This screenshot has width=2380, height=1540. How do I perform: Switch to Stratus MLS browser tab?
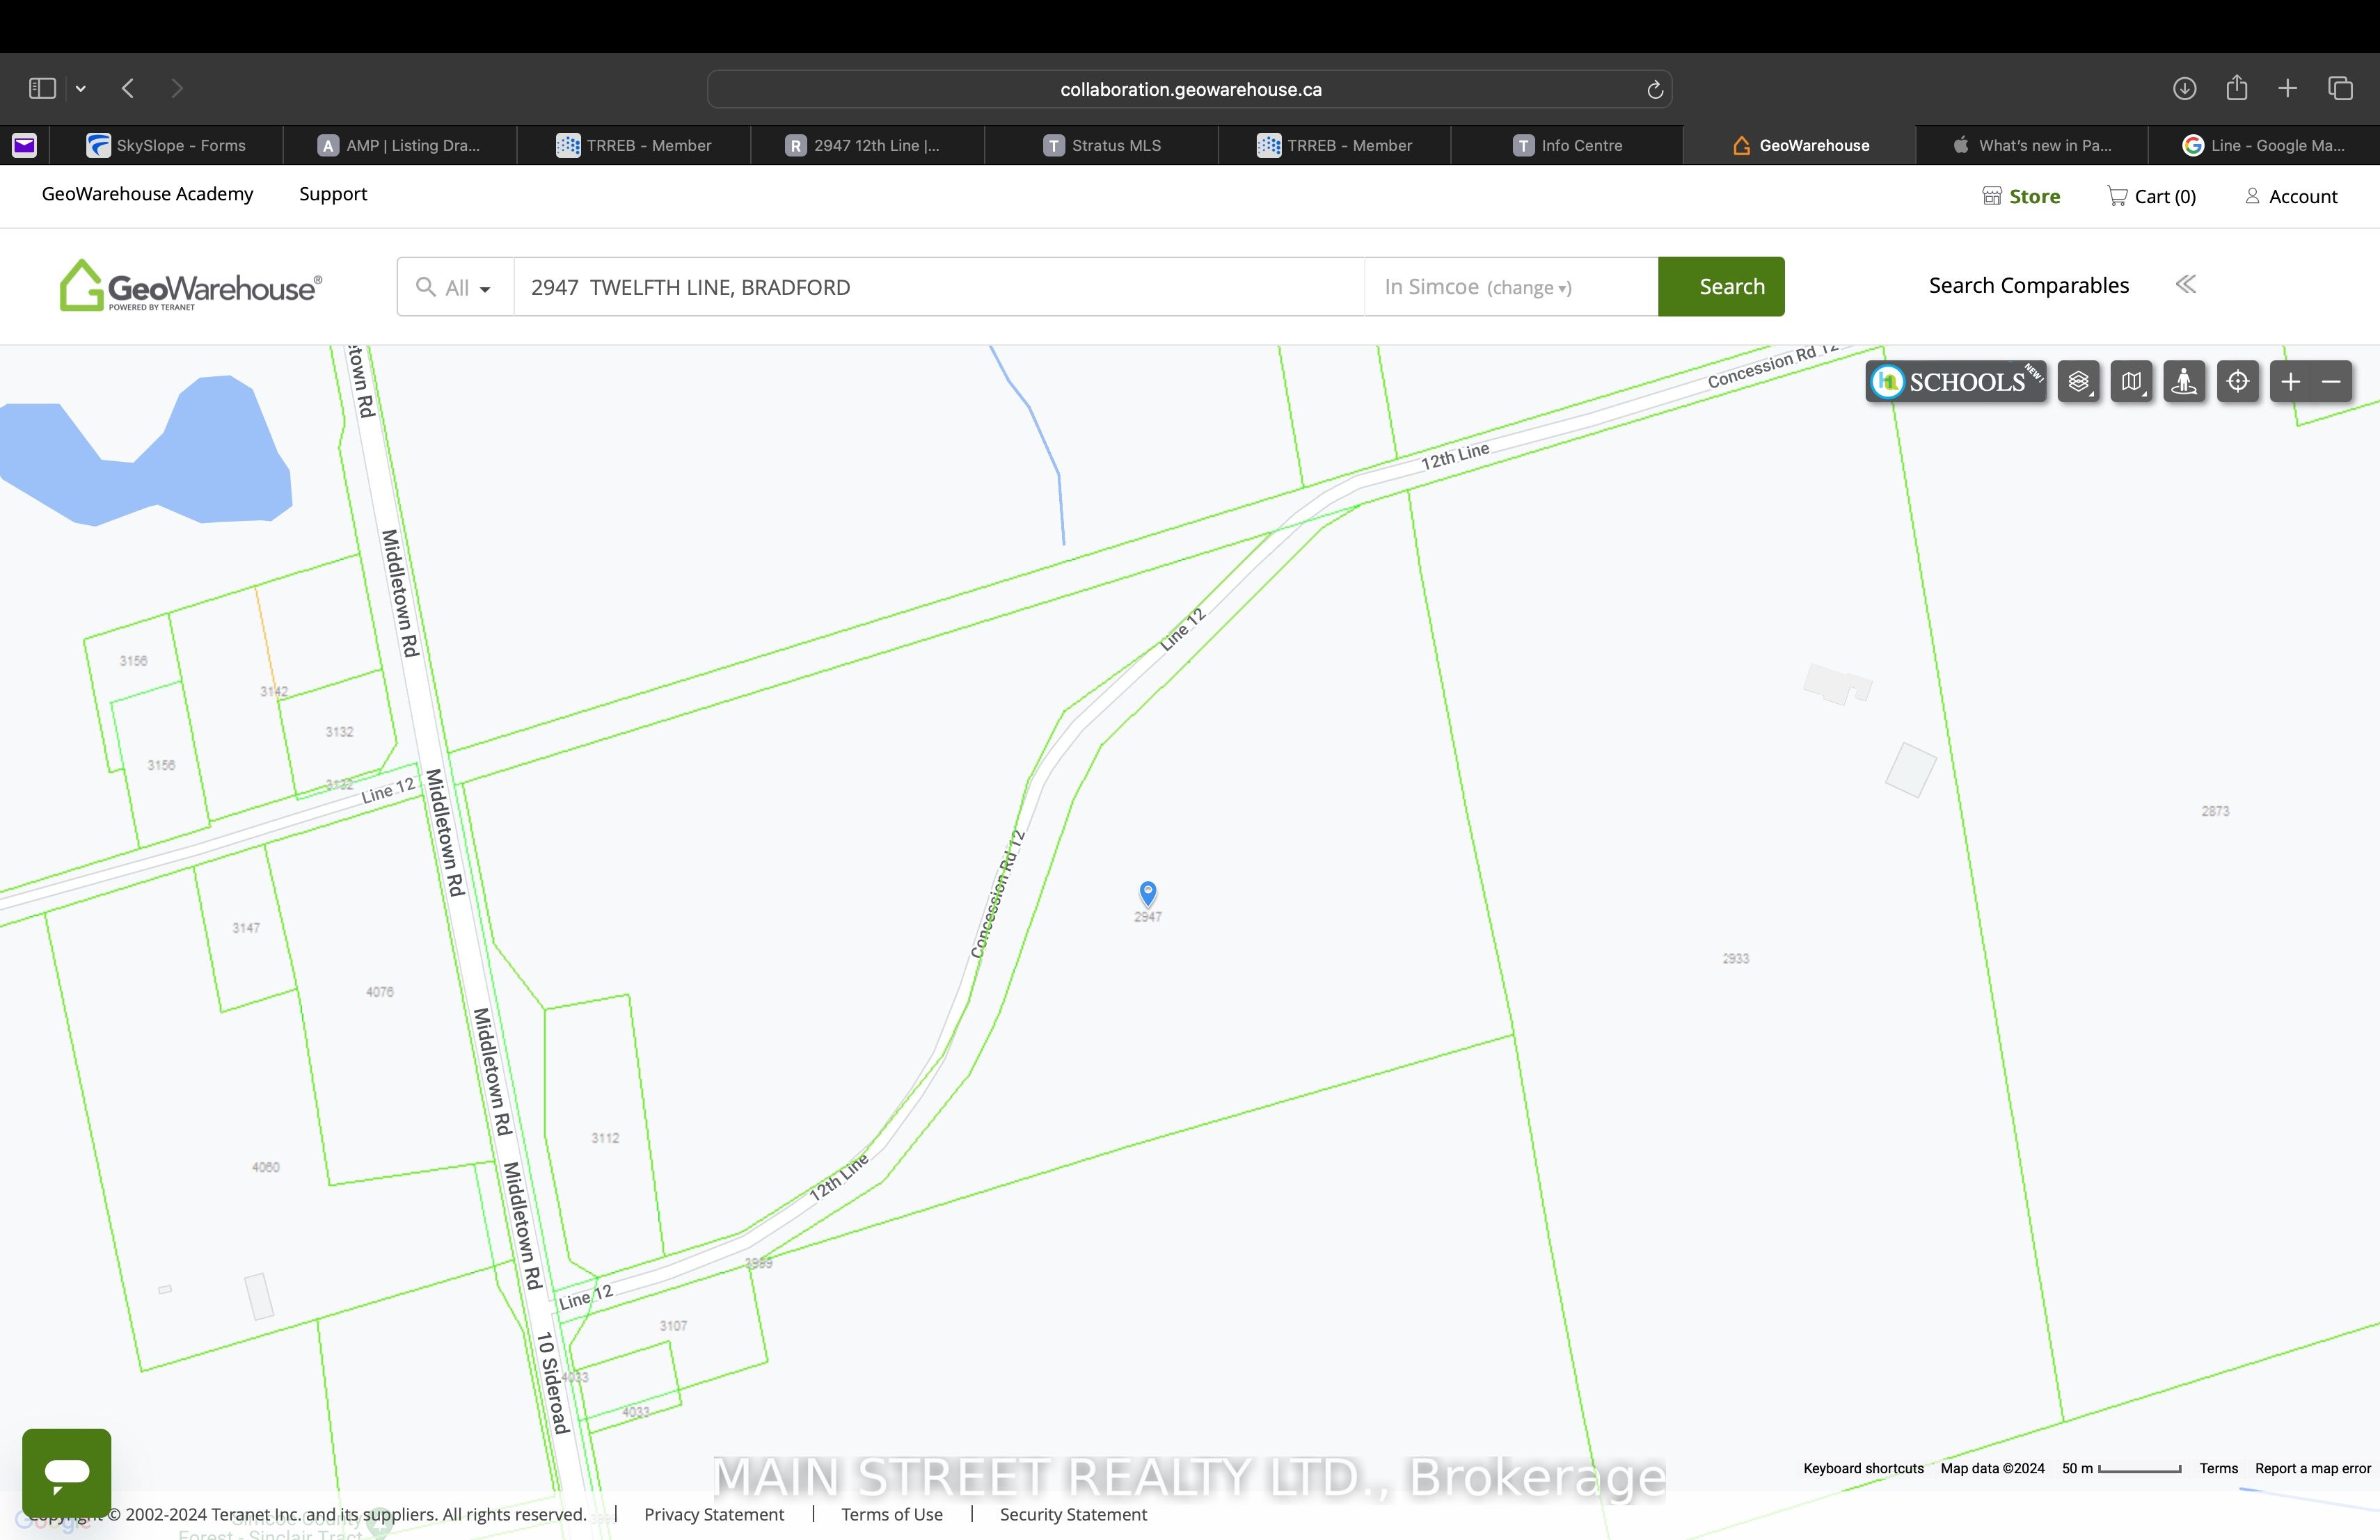click(1102, 145)
